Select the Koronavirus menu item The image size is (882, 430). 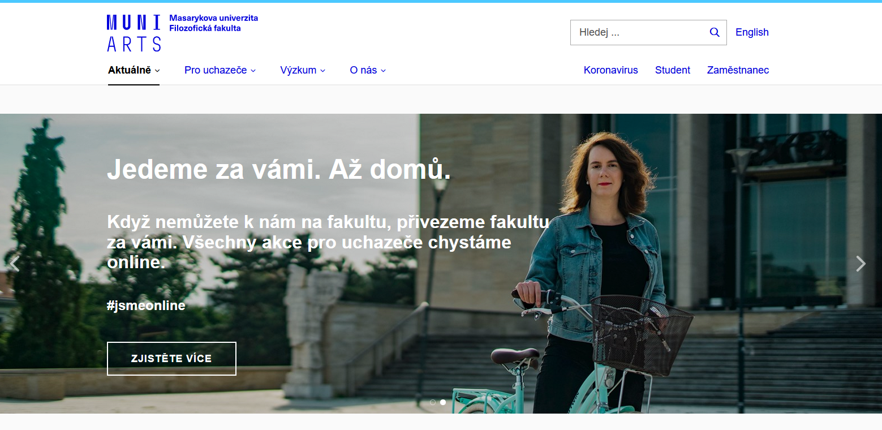tap(610, 70)
